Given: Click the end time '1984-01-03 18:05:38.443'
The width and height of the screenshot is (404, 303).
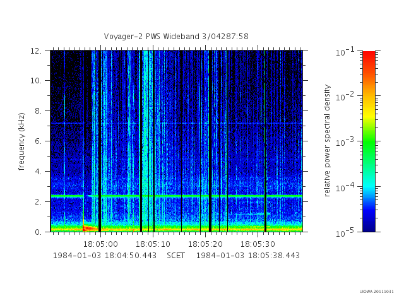Looking at the screenshot, I should coord(248,256).
